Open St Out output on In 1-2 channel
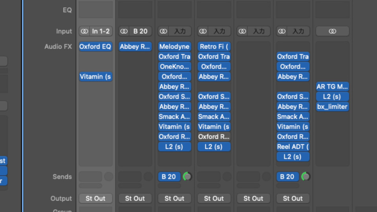The width and height of the screenshot is (377, 212). [x=96, y=199]
